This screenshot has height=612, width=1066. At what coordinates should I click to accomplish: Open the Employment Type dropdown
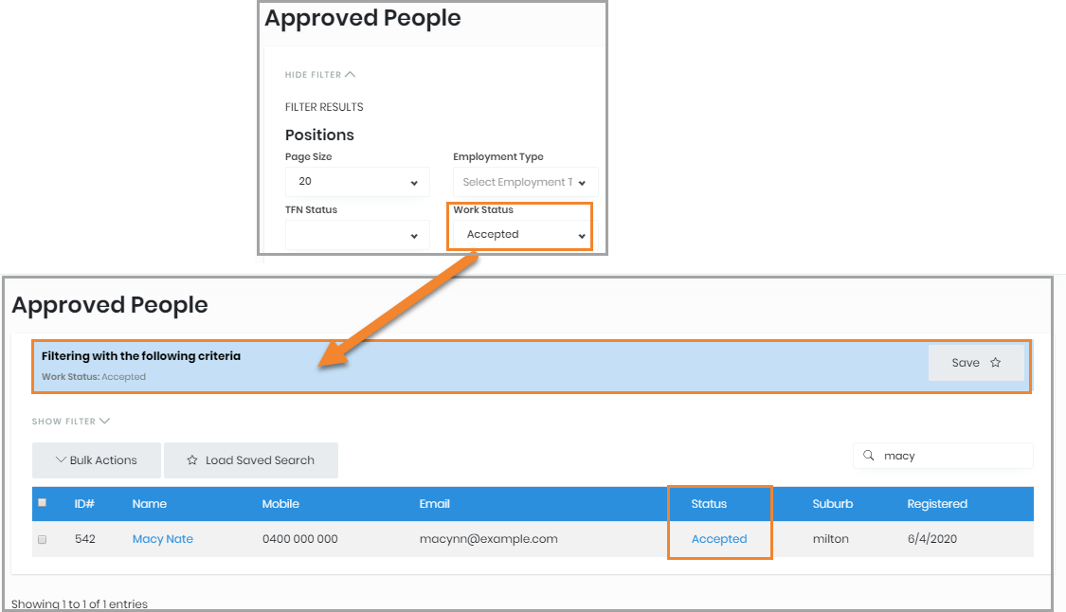pyautogui.click(x=525, y=182)
